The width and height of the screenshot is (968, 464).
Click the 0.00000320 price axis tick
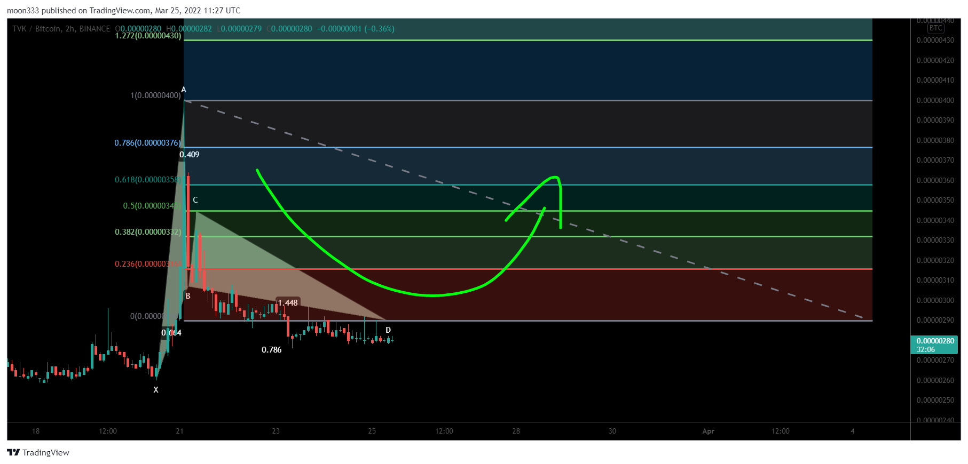coord(935,260)
